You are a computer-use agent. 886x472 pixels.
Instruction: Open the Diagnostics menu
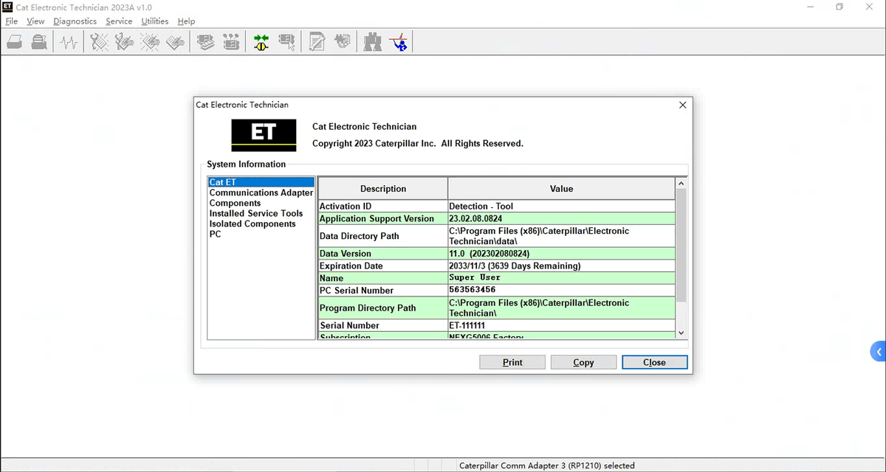click(x=75, y=21)
